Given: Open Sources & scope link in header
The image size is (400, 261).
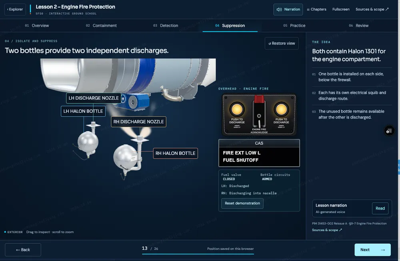Looking at the screenshot, I should (x=372, y=10).
